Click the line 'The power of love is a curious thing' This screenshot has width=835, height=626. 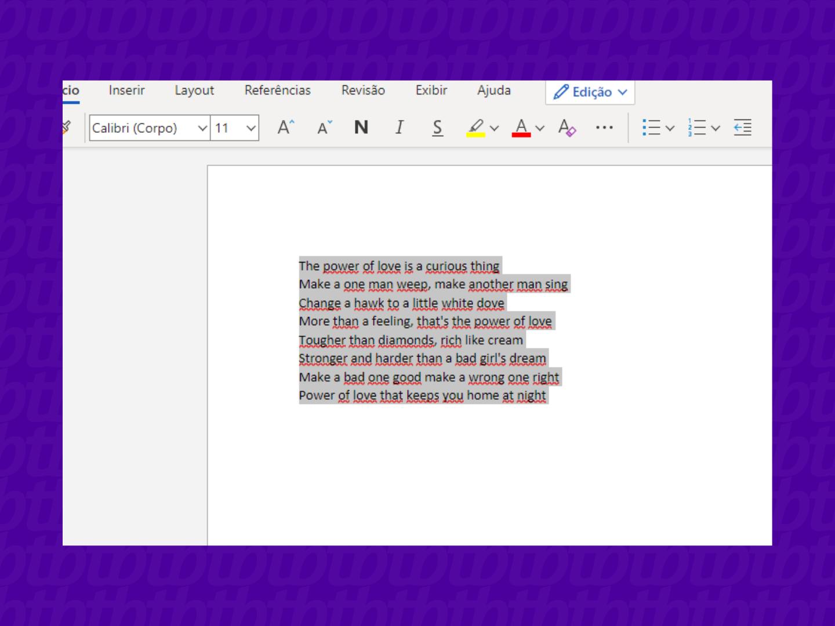click(399, 266)
